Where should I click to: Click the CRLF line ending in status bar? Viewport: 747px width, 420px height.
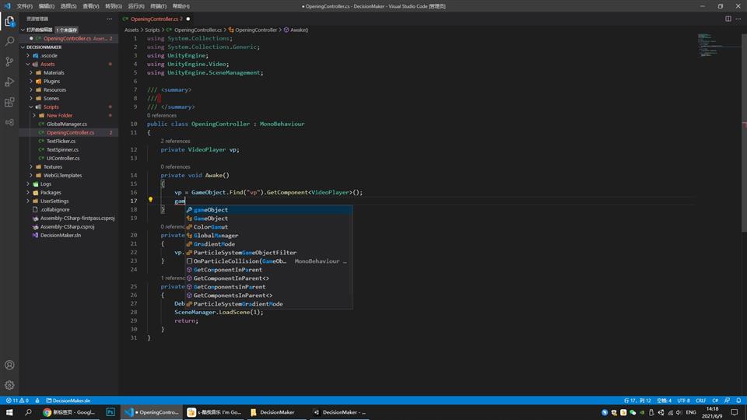point(701,401)
